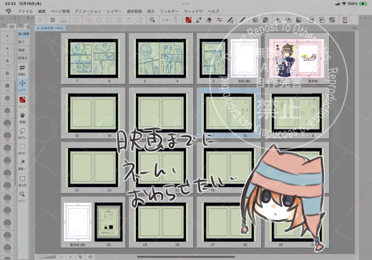Select page 30 colophon thumbnail
The width and height of the screenshot is (372, 260).
coord(108,222)
